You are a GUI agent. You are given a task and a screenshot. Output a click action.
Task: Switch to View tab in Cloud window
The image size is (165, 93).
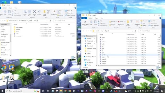coord(16,8)
